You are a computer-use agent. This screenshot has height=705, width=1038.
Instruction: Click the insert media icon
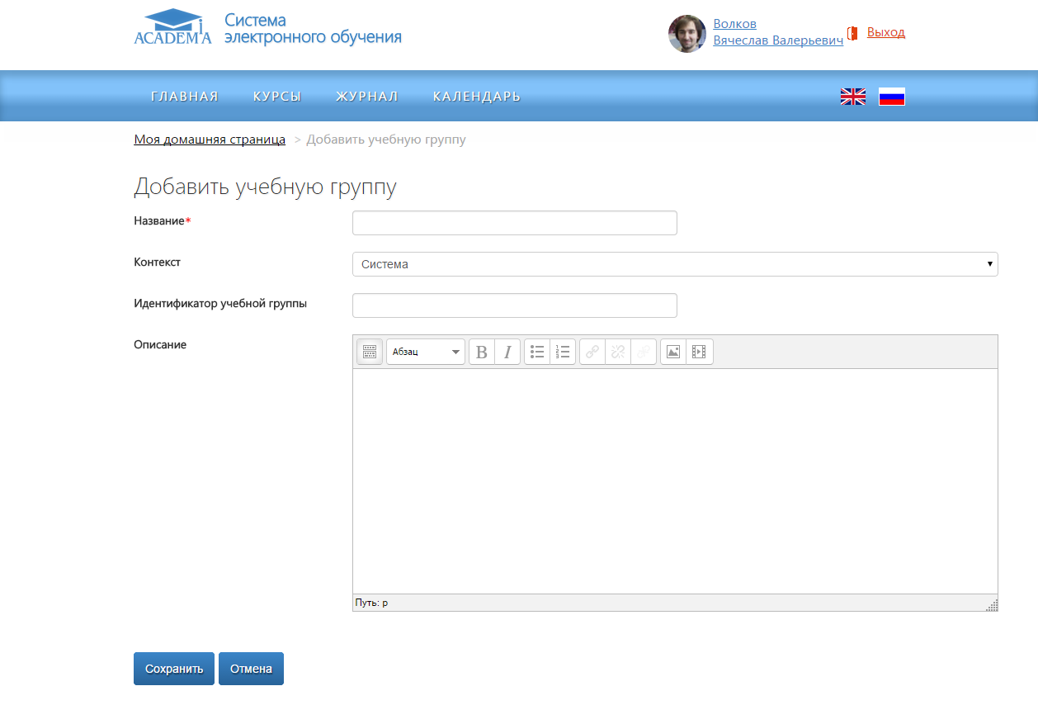click(699, 352)
